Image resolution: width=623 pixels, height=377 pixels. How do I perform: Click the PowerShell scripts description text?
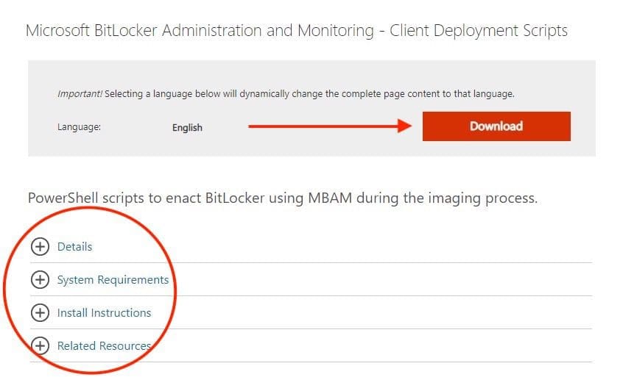coord(282,198)
